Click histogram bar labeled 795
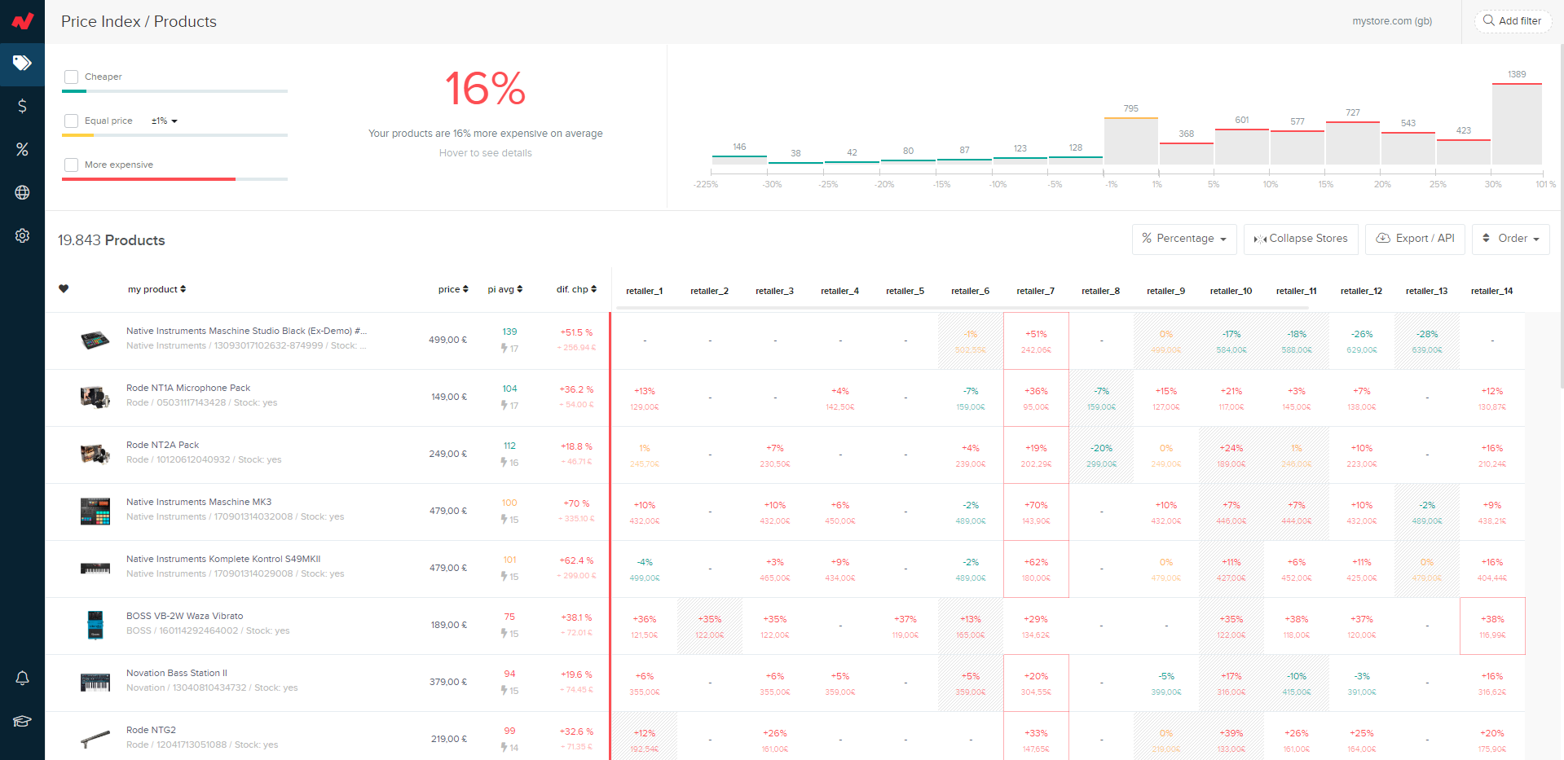Screen dimensions: 1564x760 pyautogui.click(x=1131, y=141)
